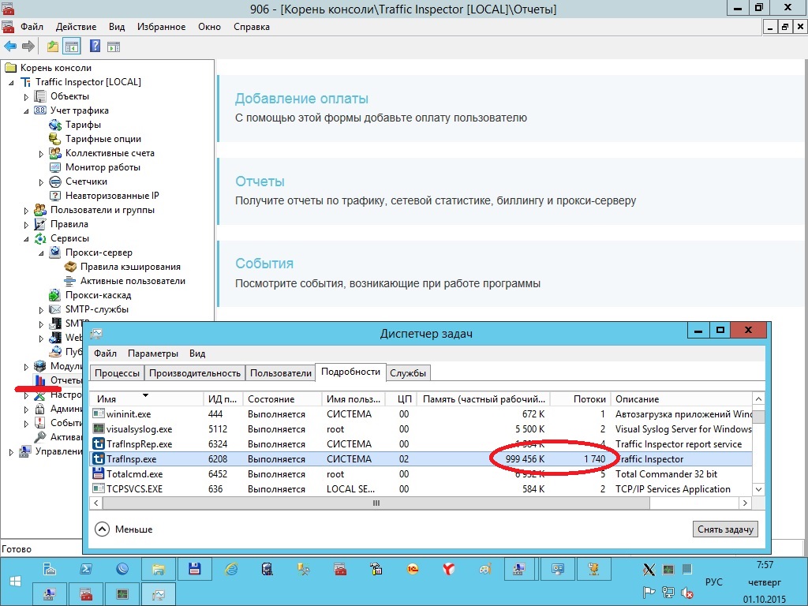
Task: Select the Totalcmd.exe process row
Action: (421, 474)
